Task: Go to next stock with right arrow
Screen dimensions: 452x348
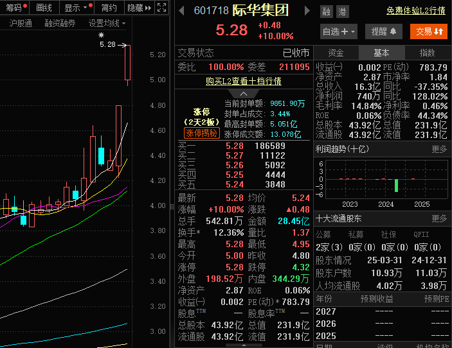Action: tap(307, 11)
